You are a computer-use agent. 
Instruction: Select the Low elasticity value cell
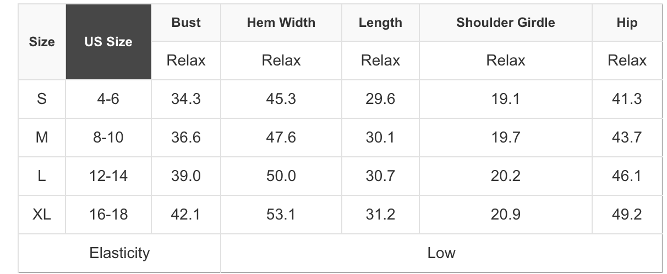[x=441, y=253]
